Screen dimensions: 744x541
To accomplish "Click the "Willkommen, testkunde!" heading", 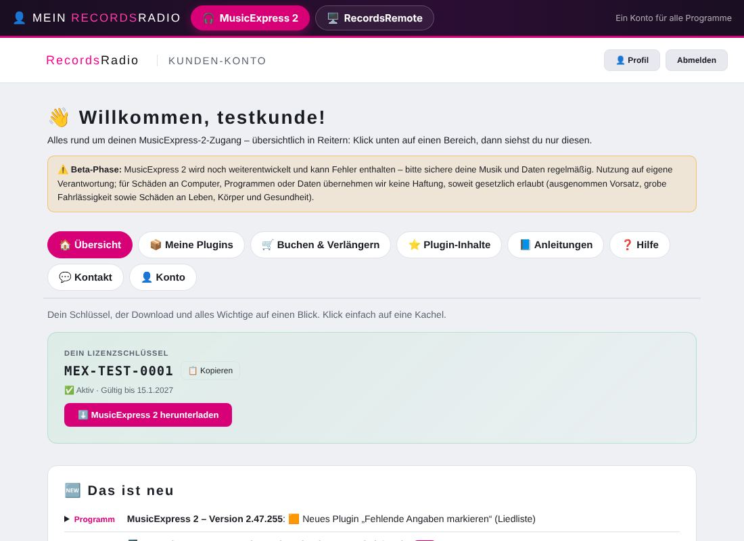I will [202, 117].
